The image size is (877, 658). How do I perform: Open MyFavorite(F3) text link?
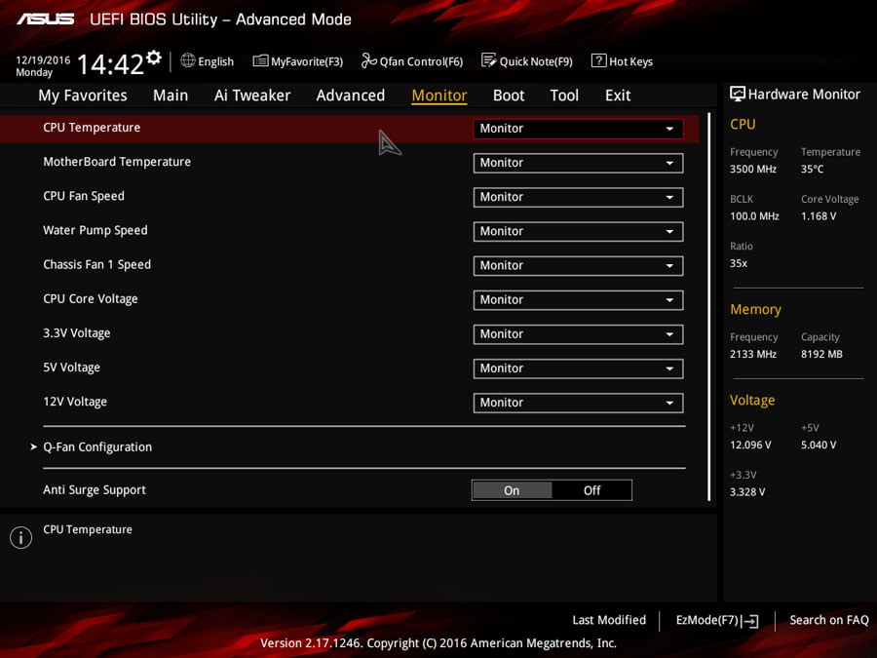click(307, 61)
